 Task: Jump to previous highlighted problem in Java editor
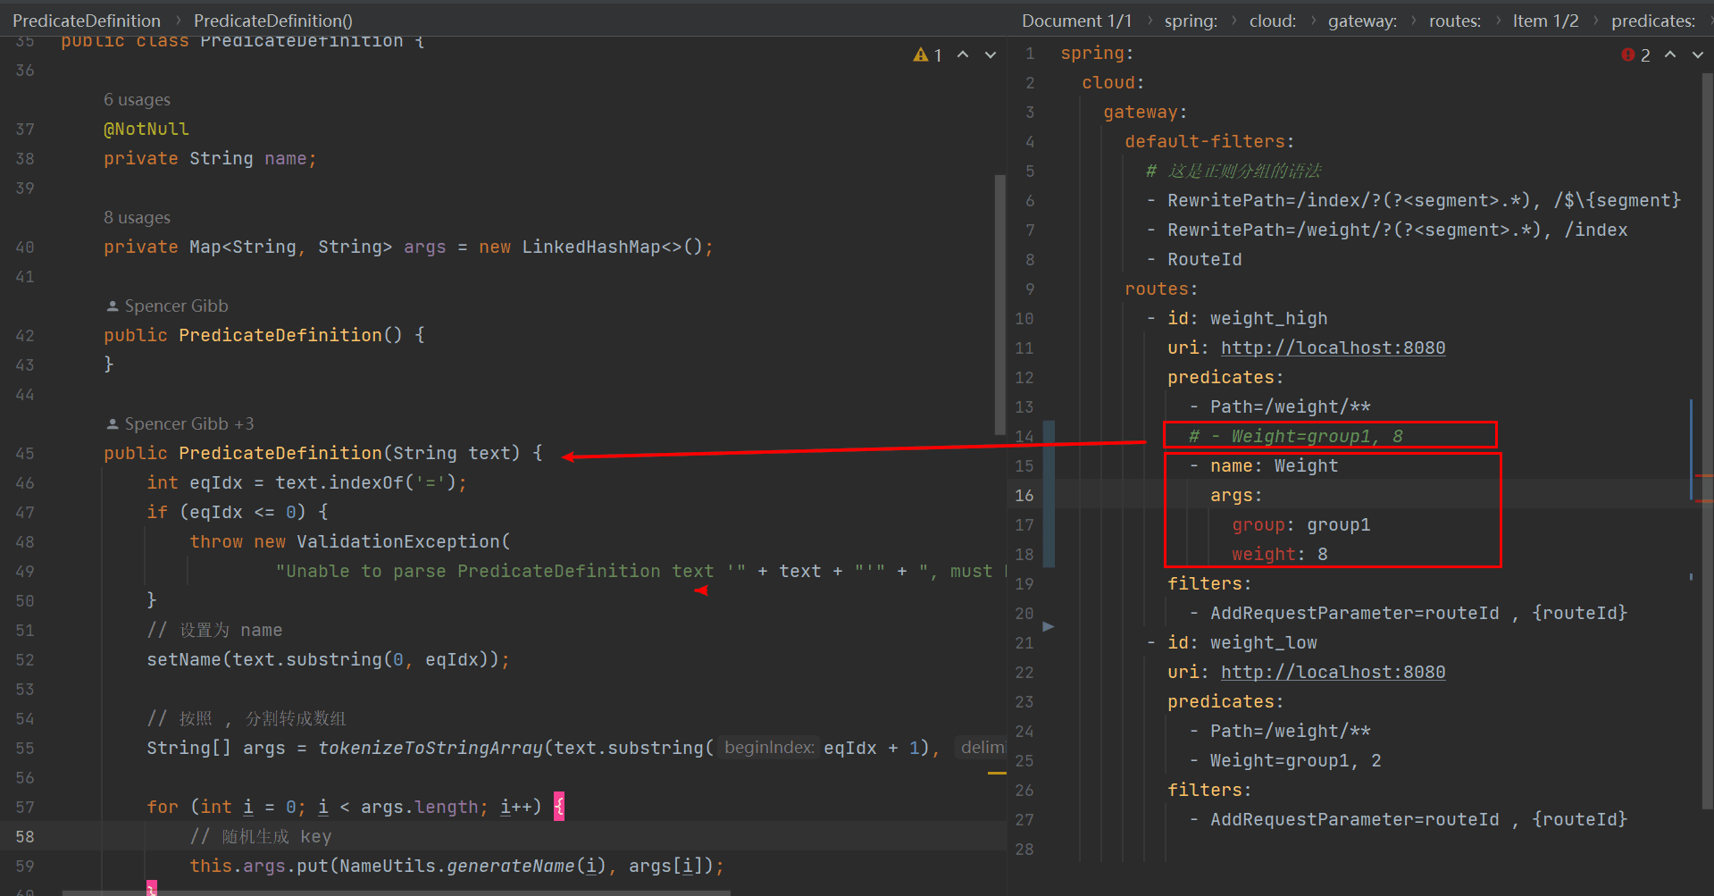963,55
